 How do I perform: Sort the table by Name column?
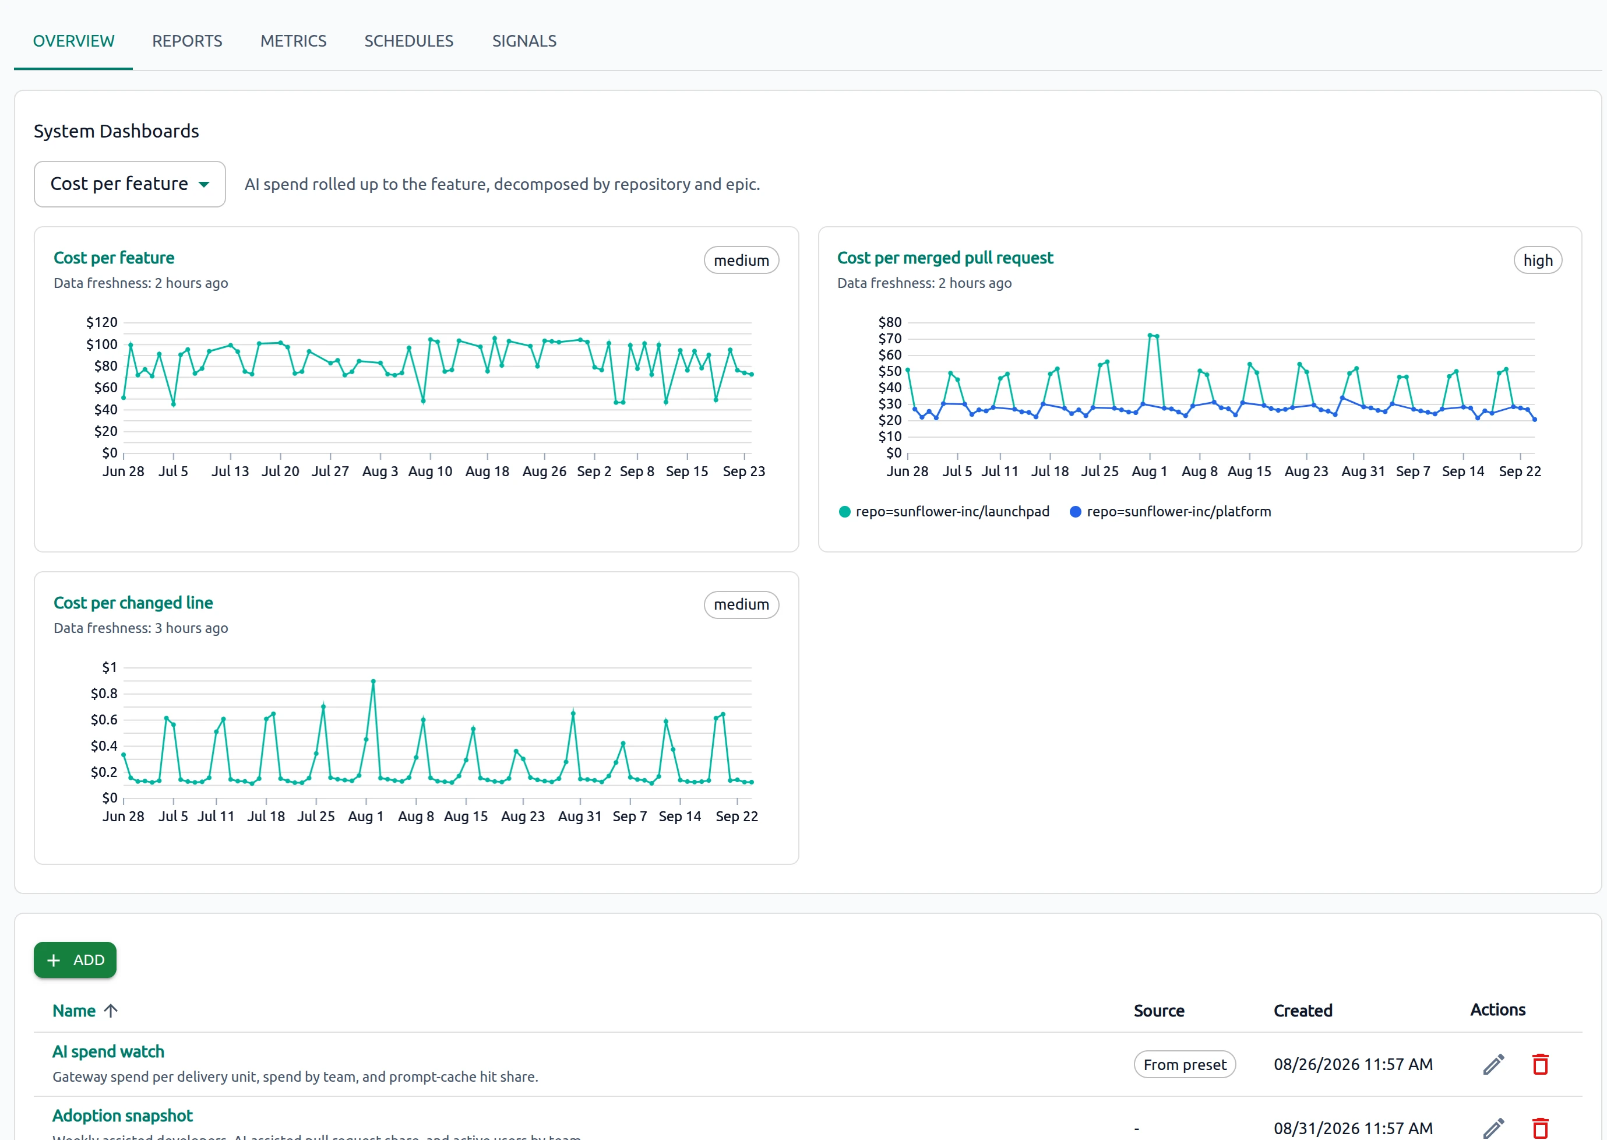click(75, 1011)
